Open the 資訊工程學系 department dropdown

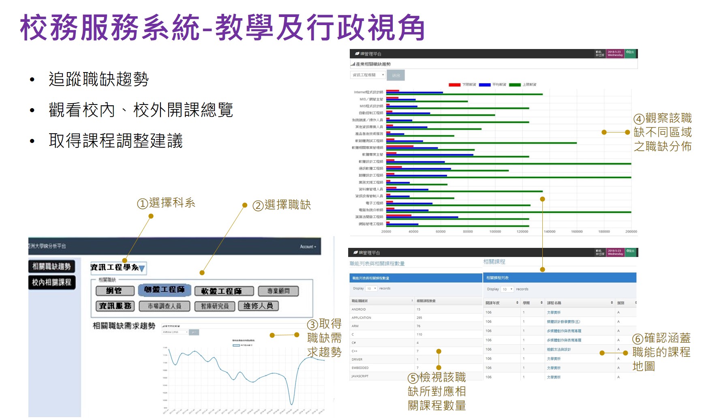click(118, 268)
